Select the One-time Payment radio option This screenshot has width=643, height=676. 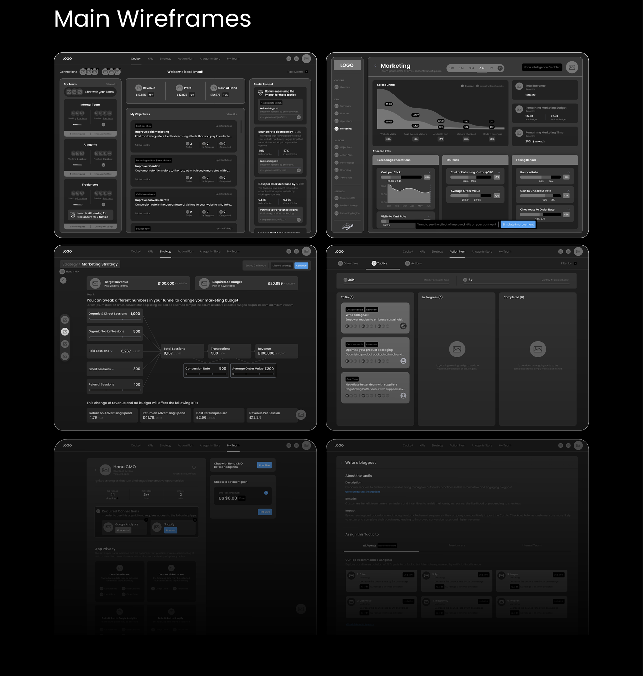pyautogui.click(x=266, y=493)
